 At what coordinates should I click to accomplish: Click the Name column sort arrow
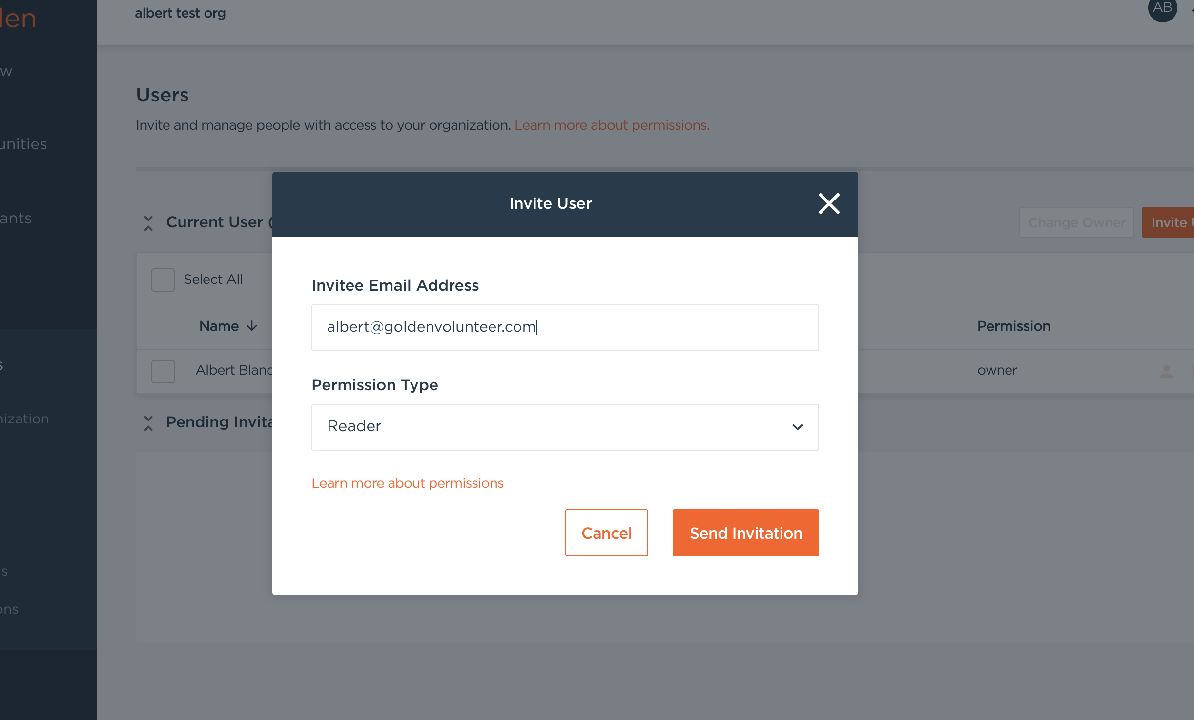[252, 326]
